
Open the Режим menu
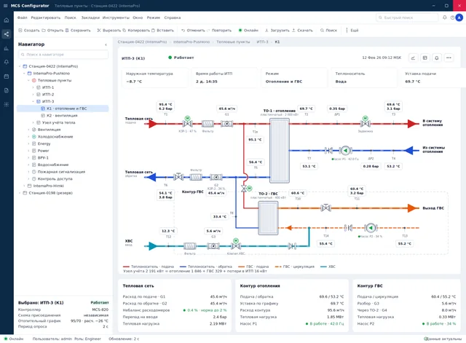[154, 17]
